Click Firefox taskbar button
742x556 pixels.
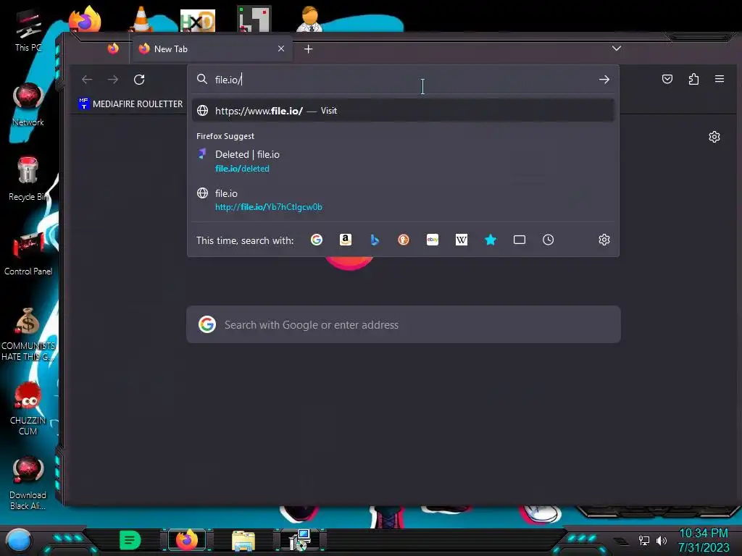pyautogui.click(x=187, y=540)
